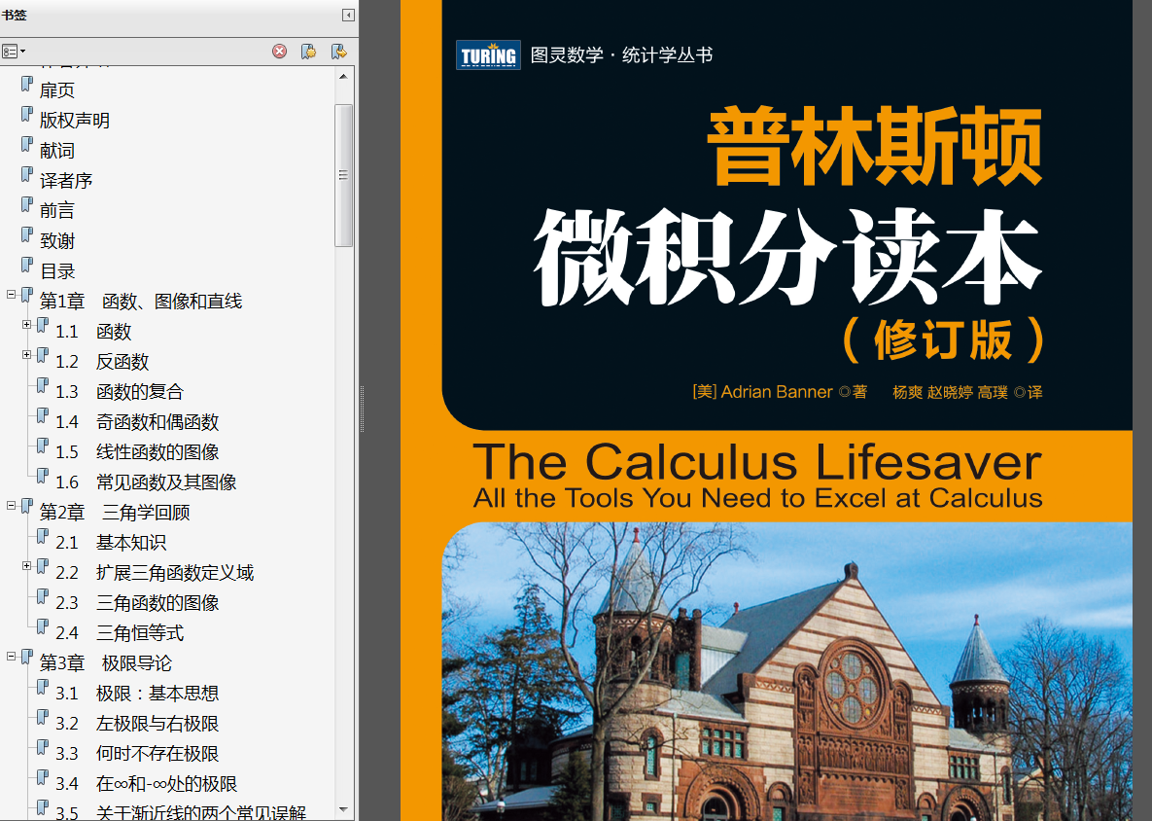This screenshot has height=821, width=1152.
Task: Jump to bookmark 1.2 反函数
Action: coord(102,362)
